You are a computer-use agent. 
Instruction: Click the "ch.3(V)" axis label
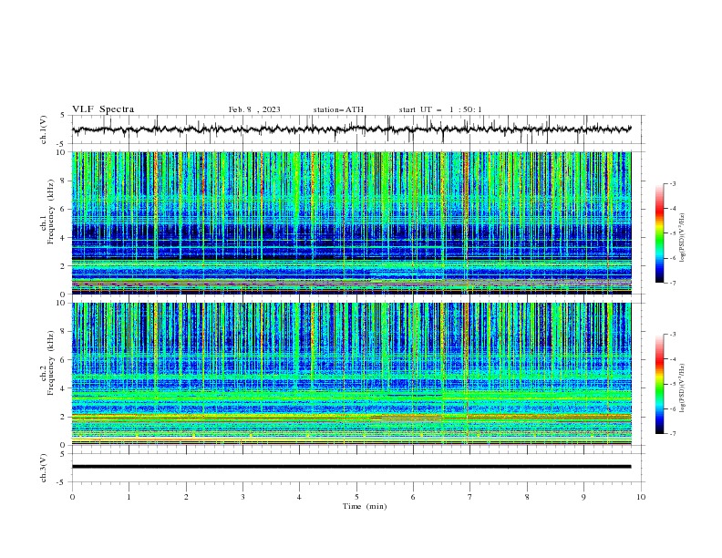click(44, 468)
